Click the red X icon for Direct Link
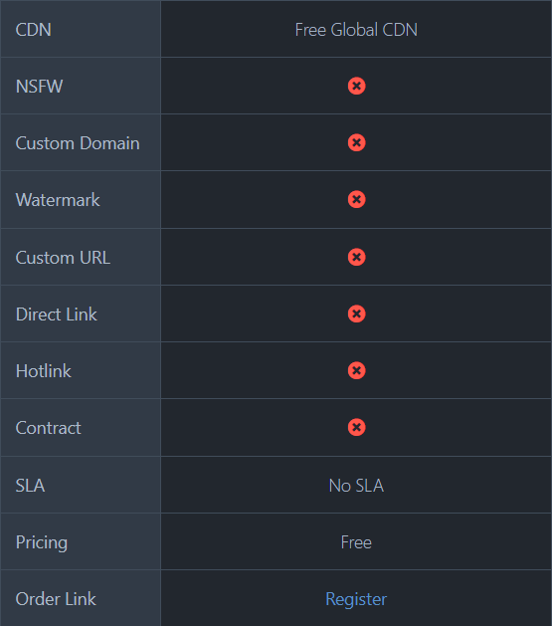The height and width of the screenshot is (626, 552). [357, 313]
